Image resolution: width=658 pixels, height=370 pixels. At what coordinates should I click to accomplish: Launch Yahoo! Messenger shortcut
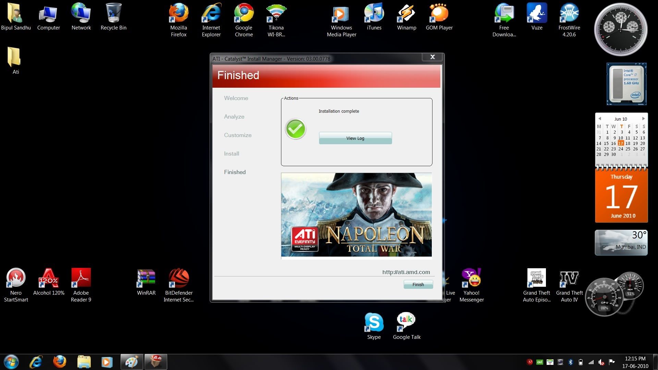point(472,285)
